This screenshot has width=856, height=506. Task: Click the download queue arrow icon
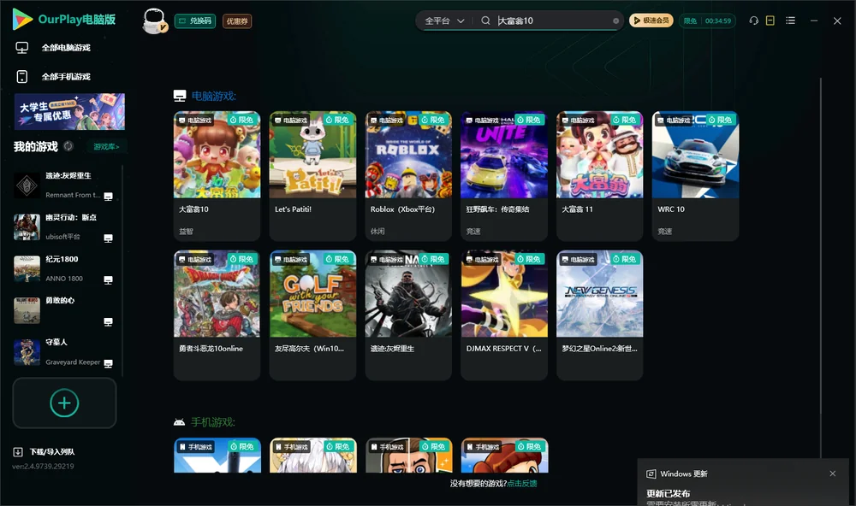tap(18, 451)
